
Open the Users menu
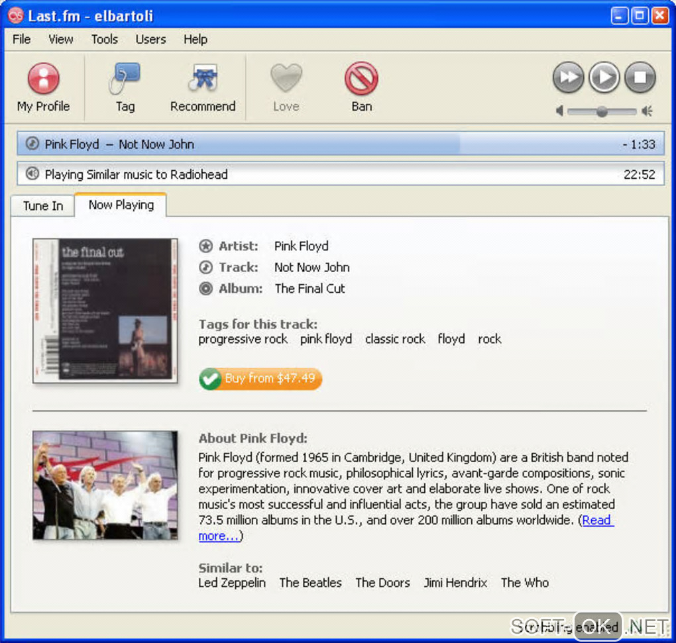coord(150,39)
